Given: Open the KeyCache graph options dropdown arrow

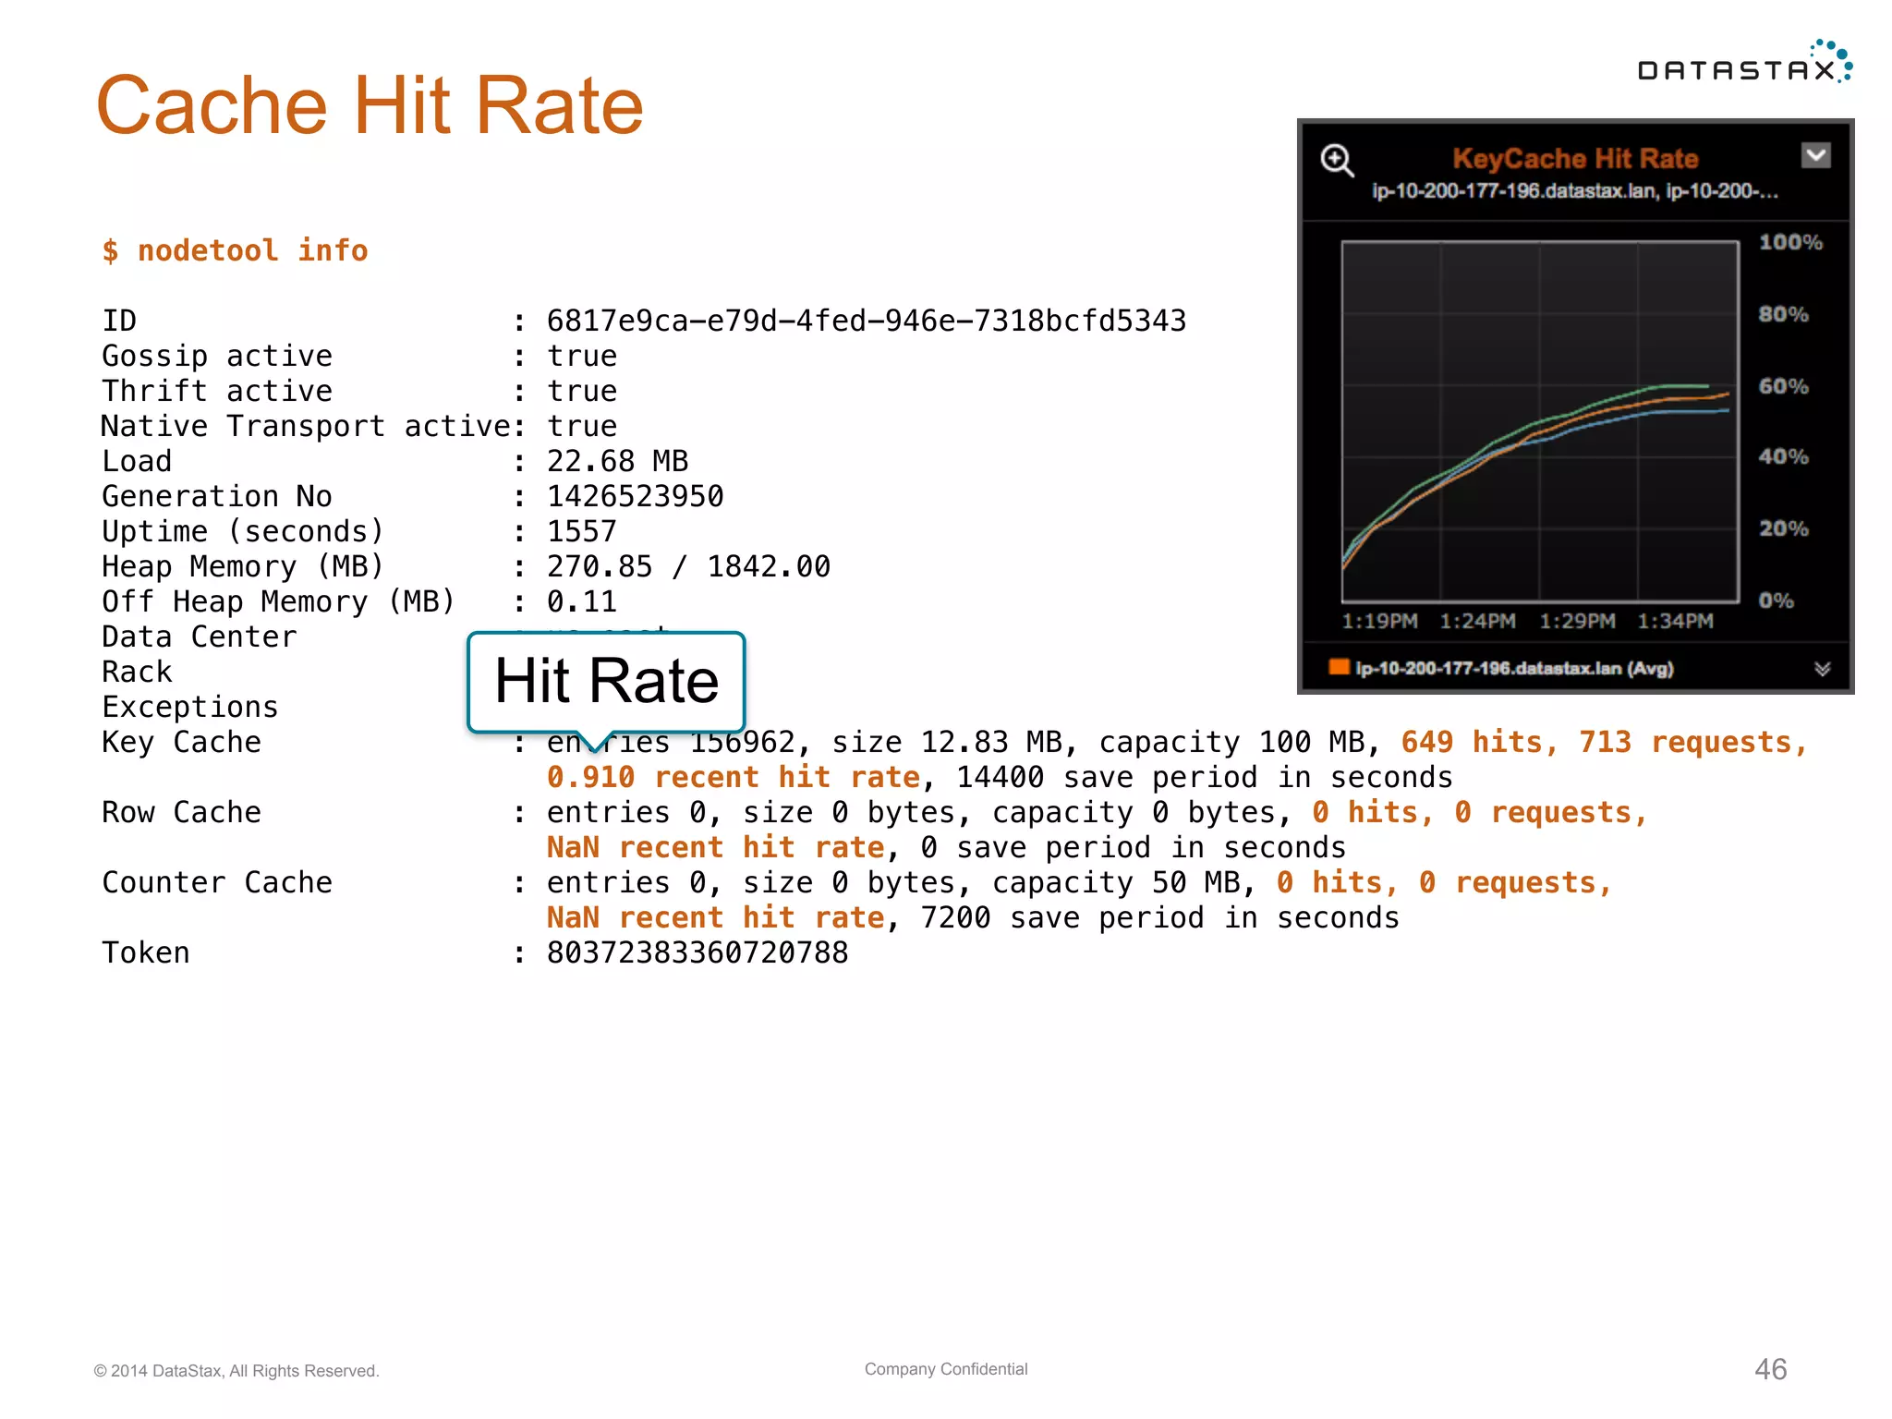Looking at the screenshot, I should click(x=1815, y=155).
